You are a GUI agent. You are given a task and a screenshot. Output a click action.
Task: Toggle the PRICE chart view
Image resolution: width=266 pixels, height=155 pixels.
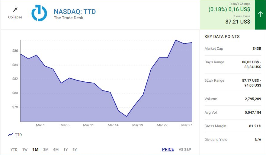[x=168, y=149]
